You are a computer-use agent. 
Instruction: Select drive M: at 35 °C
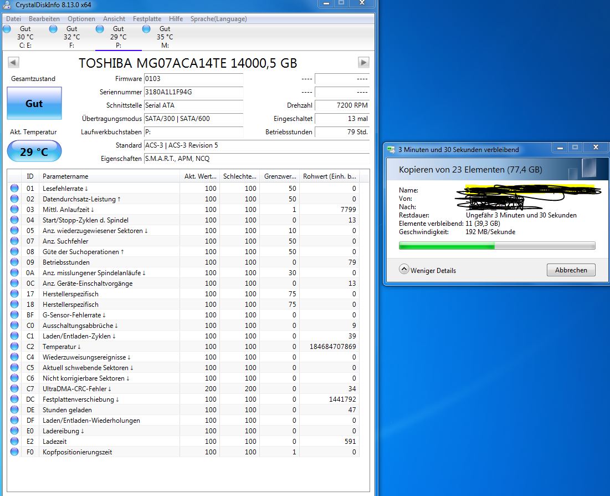[165, 37]
